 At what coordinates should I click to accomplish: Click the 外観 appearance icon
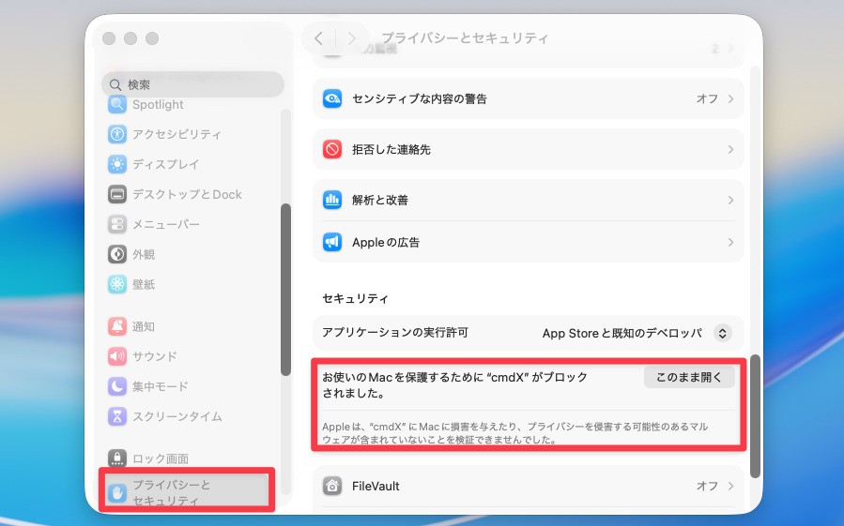[116, 254]
